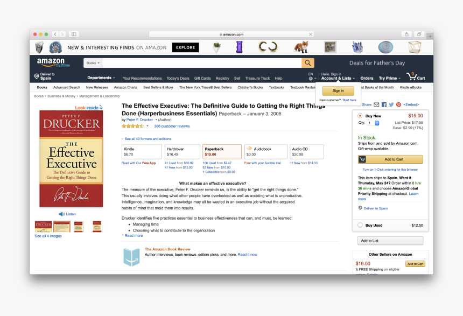This screenshot has height=316, width=463.
Task: Click the Add to List button
Action: pos(390,241)
